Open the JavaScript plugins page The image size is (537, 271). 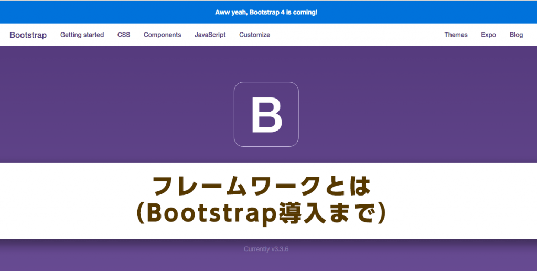click(210, 35)
